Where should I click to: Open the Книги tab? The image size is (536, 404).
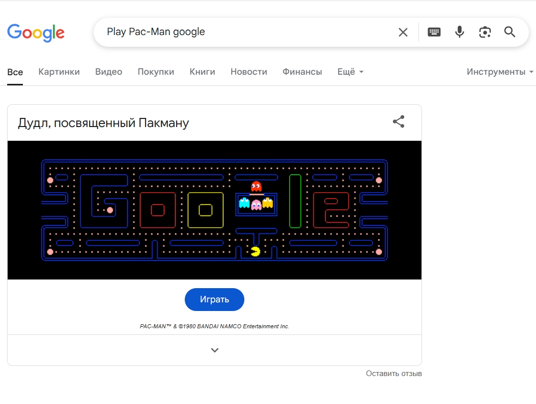pyautogui.click(x=203, y=72)
